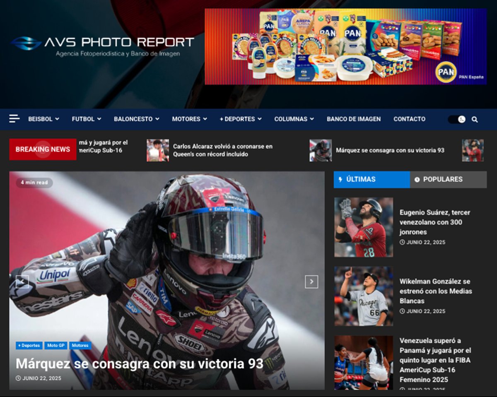Open Venezuela superó a Panamá article

click(x=435, y=360)
